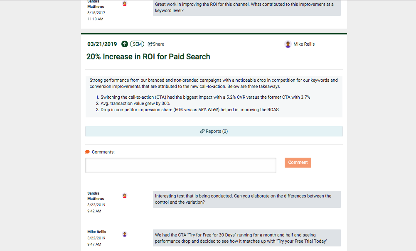Click the 'Great work in improving the ROI' comment
Screen dimensions: 416x251
tap(247, 7)
